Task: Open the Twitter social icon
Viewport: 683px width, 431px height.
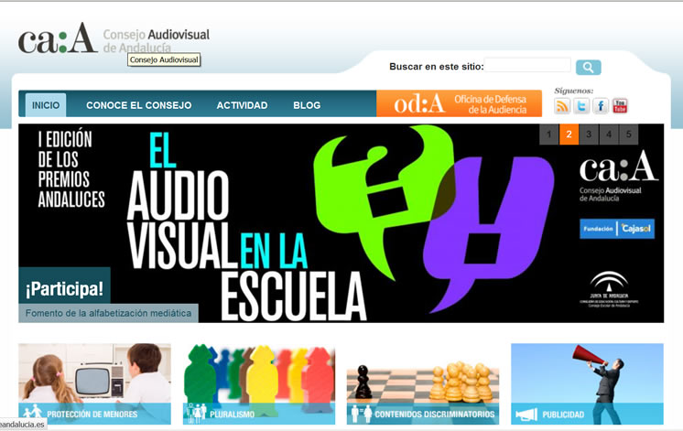Action: pos(581,106)
